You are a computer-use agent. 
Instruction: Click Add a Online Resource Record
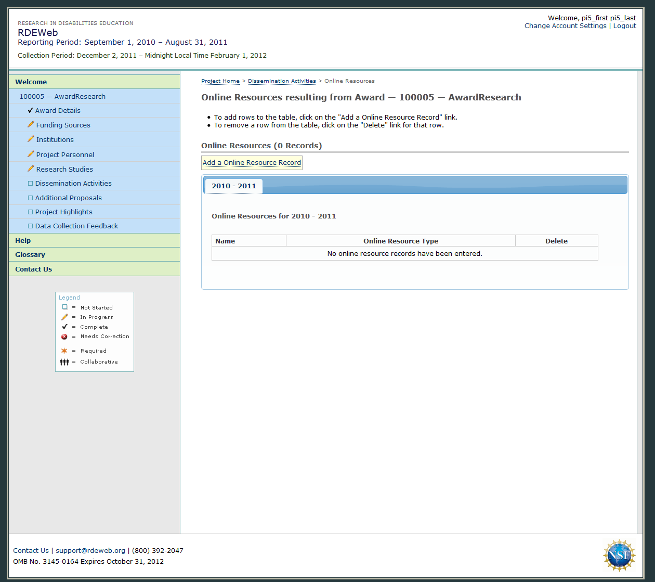pos(252,162)
